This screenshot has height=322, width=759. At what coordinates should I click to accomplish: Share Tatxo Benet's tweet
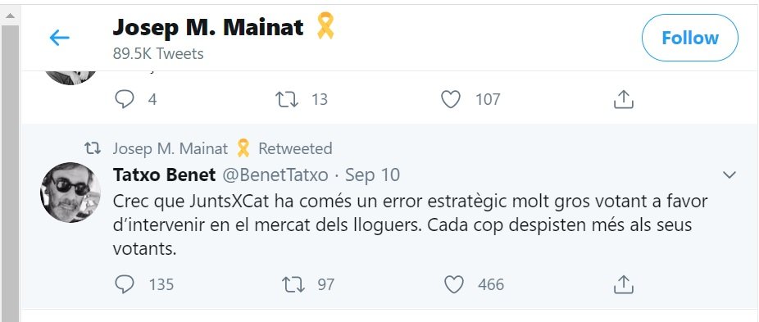pos(624,284)
